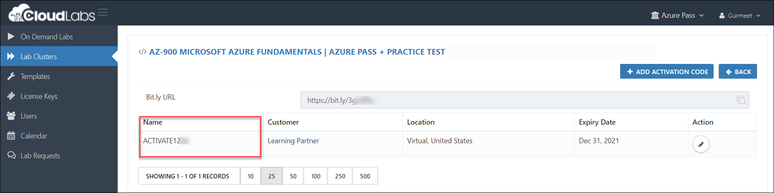The width and height of the screenshot is (774, 193).
Task: Click the Calendar icon in sidebar
Action: tap(11, 136)
